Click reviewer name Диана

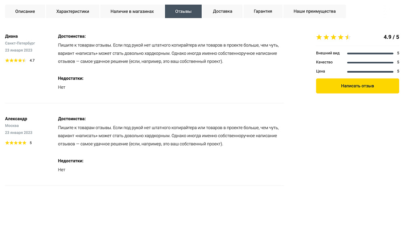click(11, 36)
